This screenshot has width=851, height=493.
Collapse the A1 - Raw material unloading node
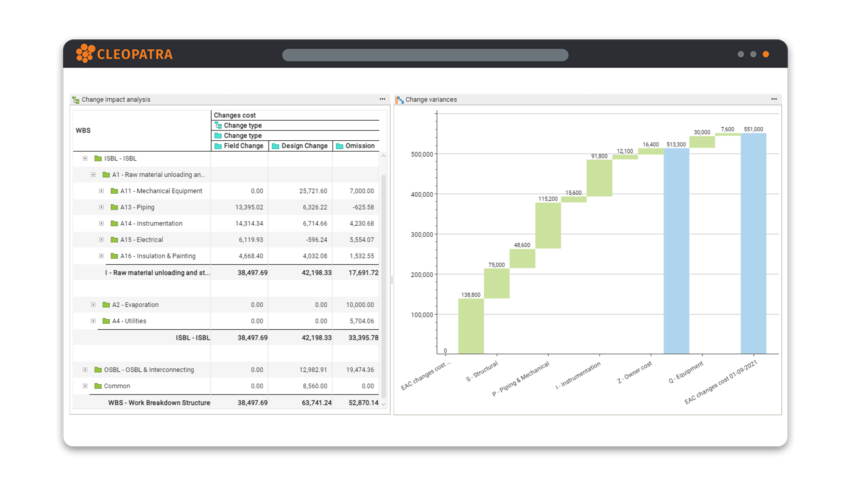tap(93, 174)
